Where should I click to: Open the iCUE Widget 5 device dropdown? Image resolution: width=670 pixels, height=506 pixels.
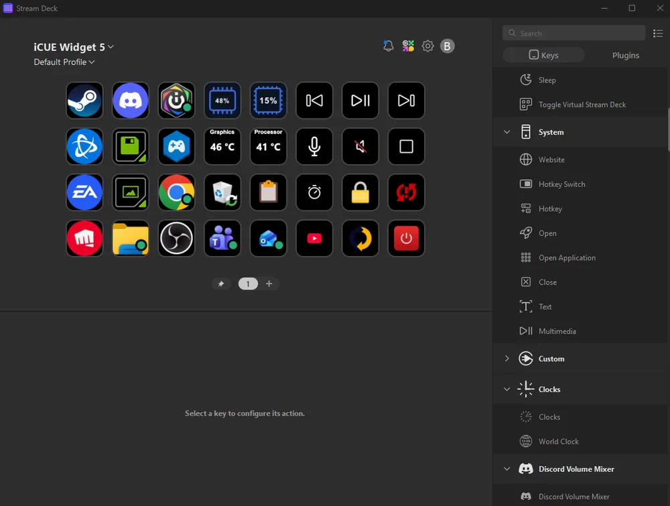74,47
